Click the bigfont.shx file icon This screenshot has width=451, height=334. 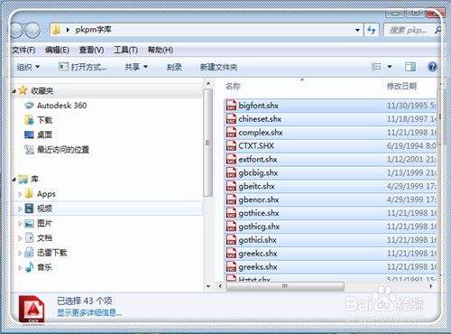(x=231, y=106)
